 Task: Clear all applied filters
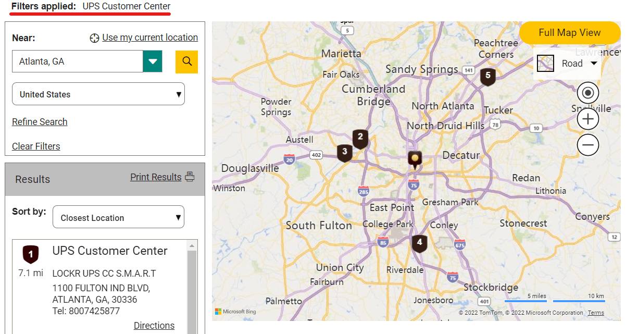tap(35, 146)
